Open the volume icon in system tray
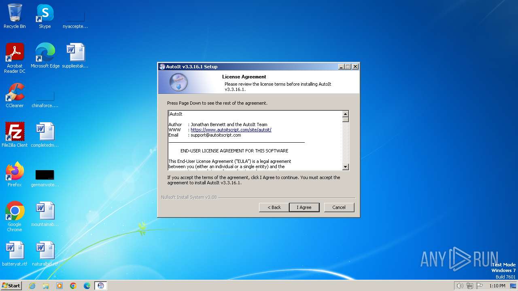This screenshot has width=518, height=291. coord(460,286)
